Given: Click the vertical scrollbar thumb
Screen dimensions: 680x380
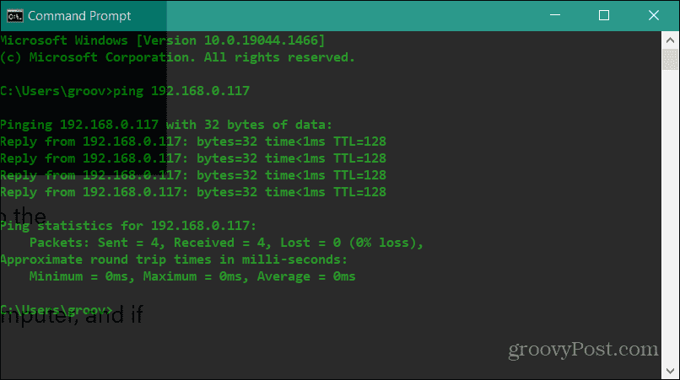Looking at the screenshot, I should point(670,61).
